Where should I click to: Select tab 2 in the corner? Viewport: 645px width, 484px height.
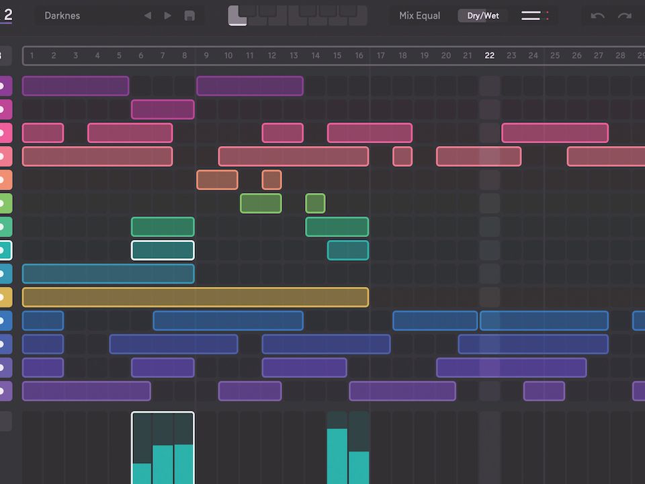(7, 15)
